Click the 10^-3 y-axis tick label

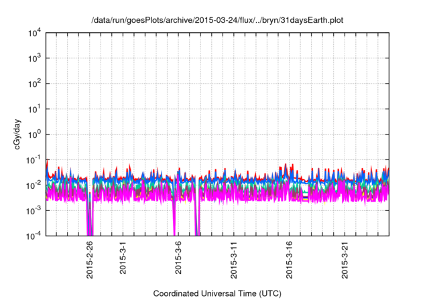(34, 211)
